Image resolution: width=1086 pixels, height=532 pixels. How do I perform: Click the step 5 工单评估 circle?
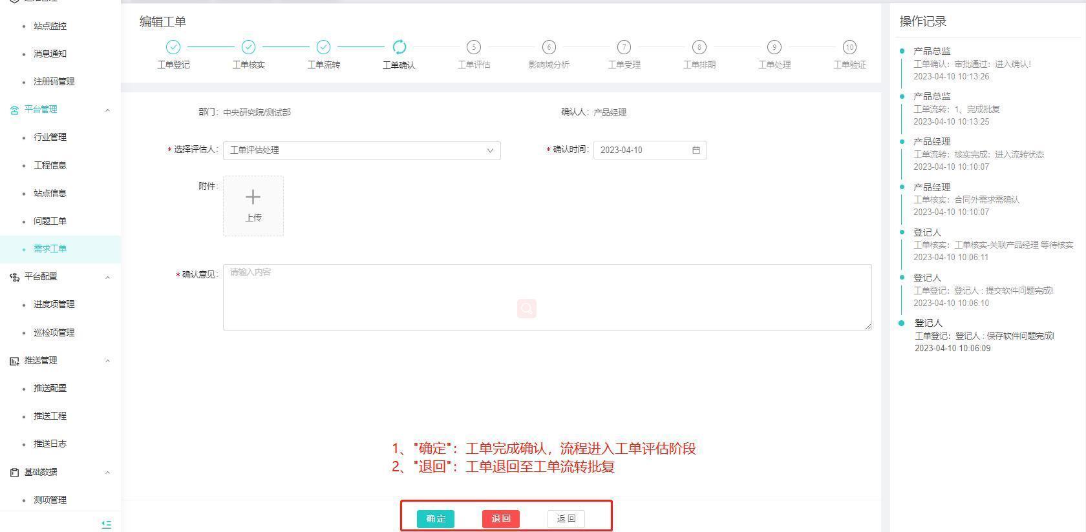tap(474, 47)
